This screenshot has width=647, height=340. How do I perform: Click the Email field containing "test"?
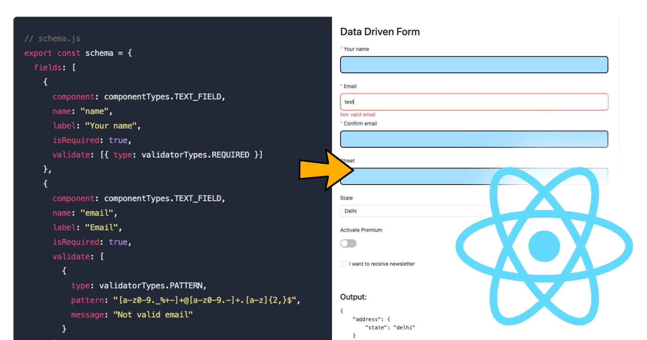click(x=474, y=102)
